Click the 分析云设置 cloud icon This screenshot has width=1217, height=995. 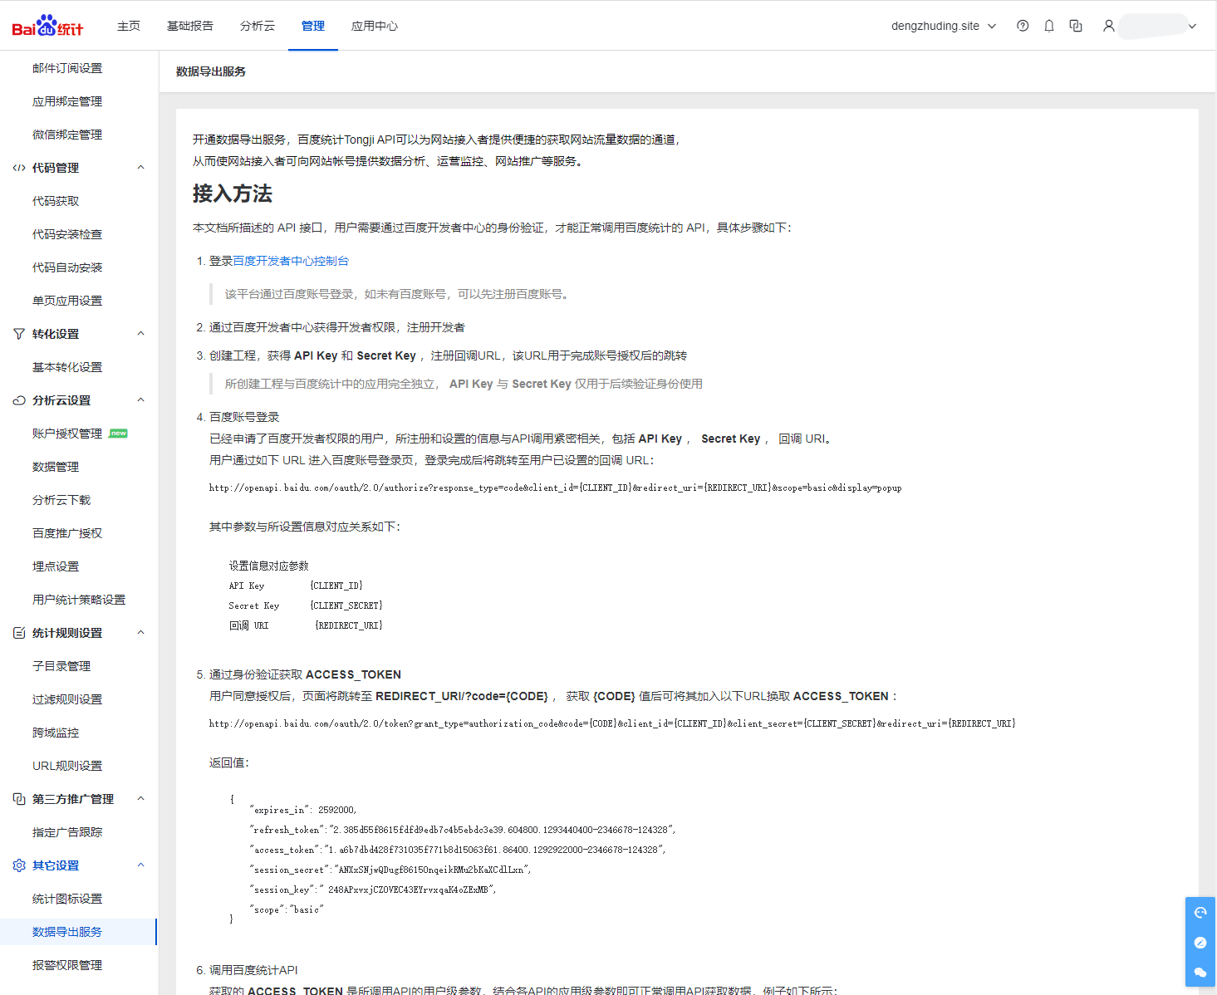[x=19, y=400]
